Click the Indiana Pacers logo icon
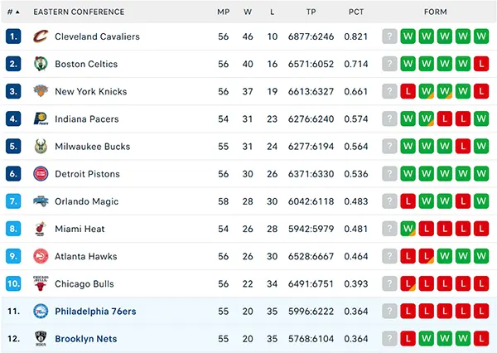This screenshot has width=497, height=353. 41,119
